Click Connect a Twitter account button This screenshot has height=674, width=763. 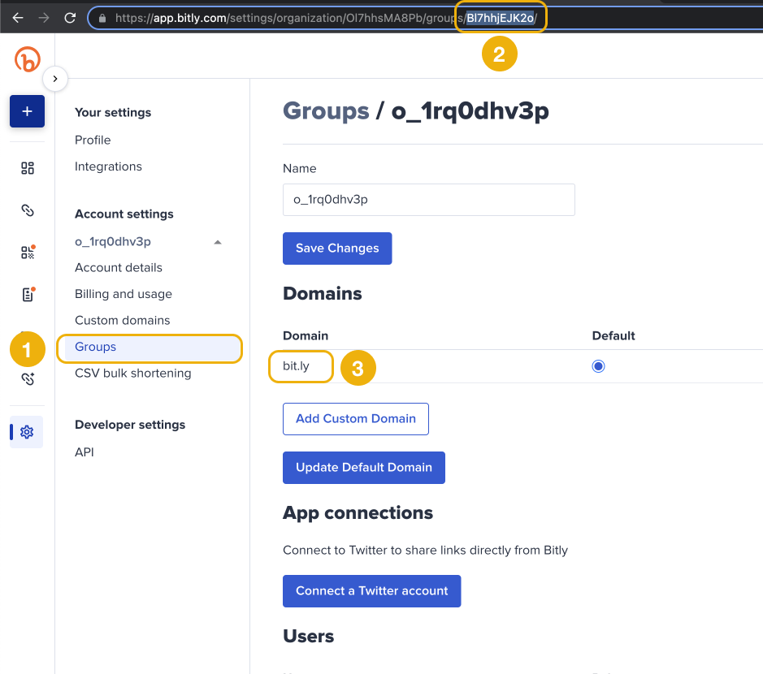pos(371,591)
